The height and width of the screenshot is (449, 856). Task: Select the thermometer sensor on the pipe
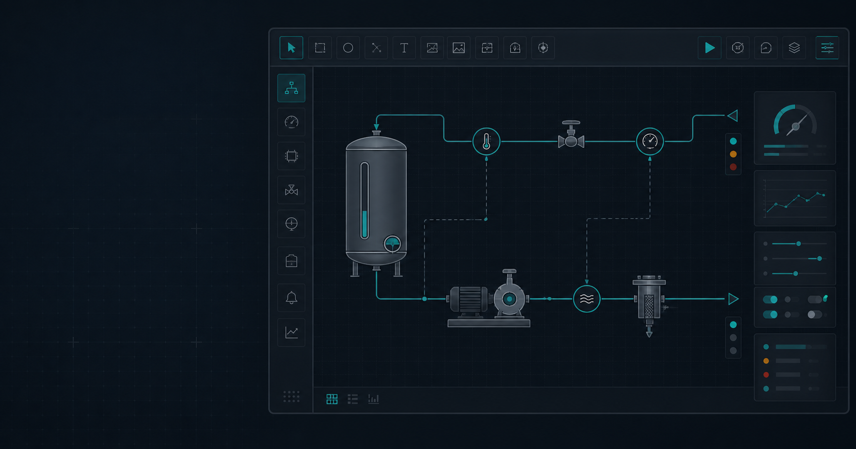point(486,142)
